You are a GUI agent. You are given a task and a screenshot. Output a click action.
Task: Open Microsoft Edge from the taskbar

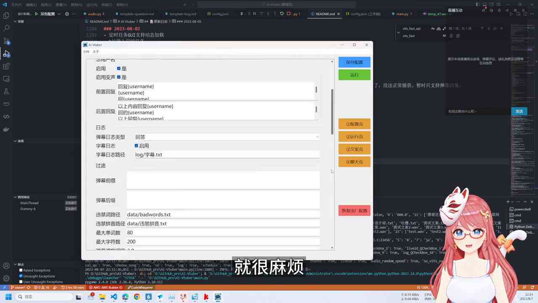(125, 297)
